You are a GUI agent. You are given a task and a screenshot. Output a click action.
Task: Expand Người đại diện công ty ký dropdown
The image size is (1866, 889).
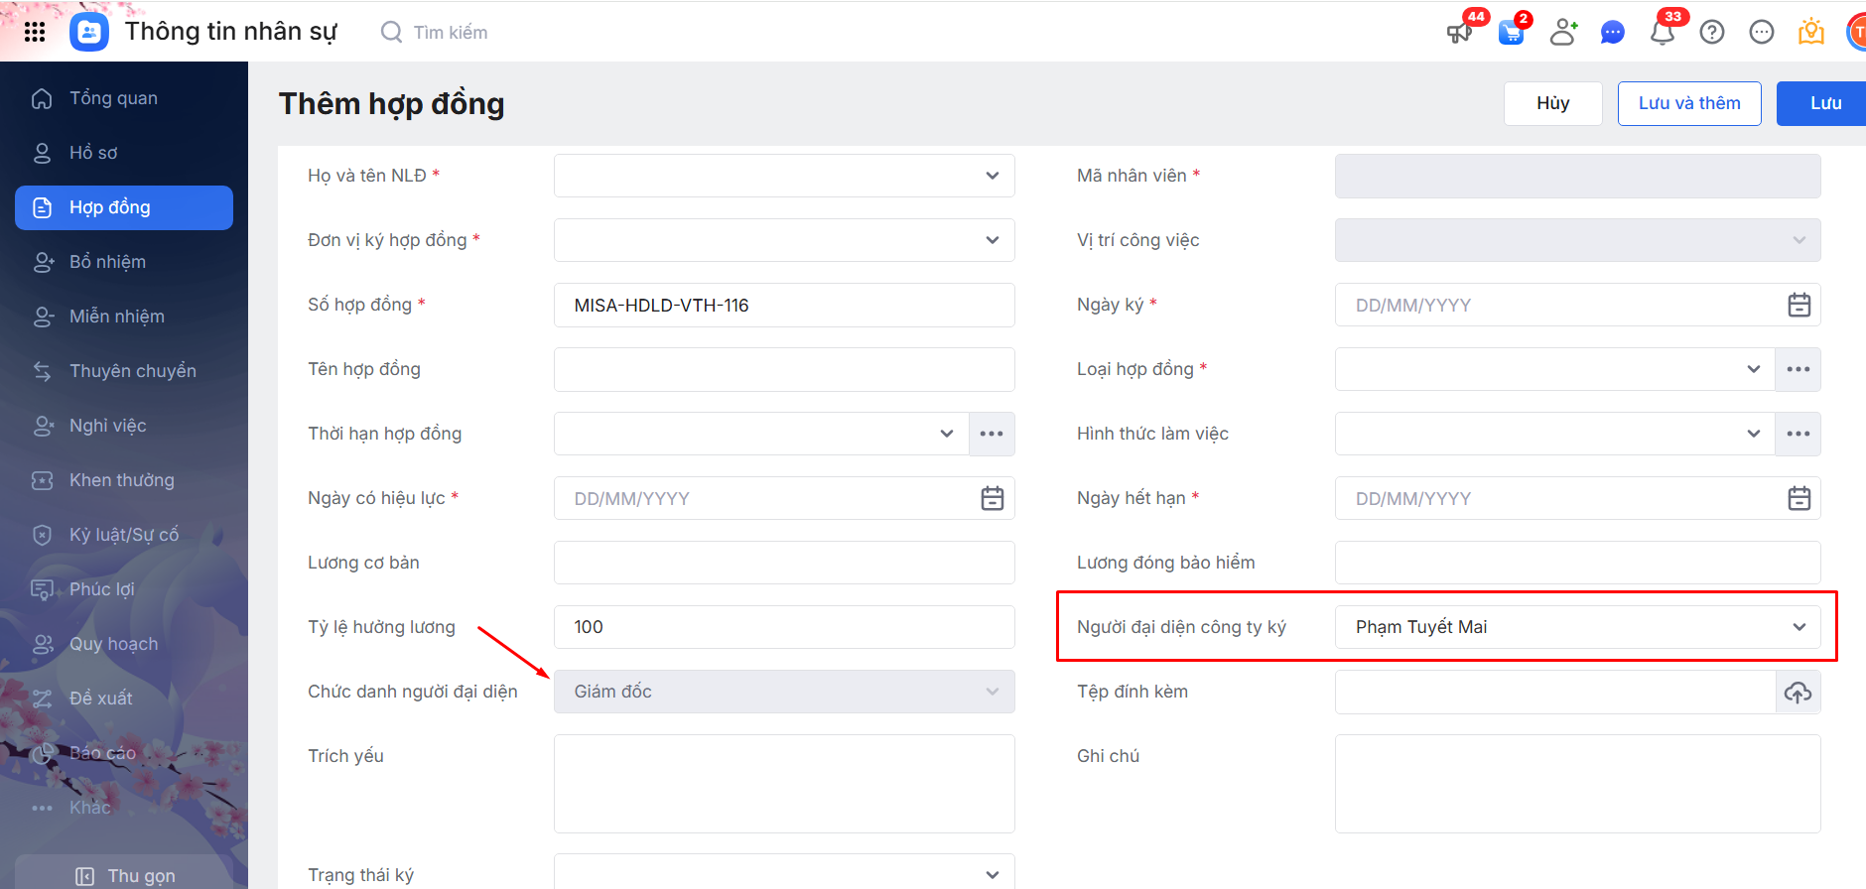click(x=1799, y=627)
